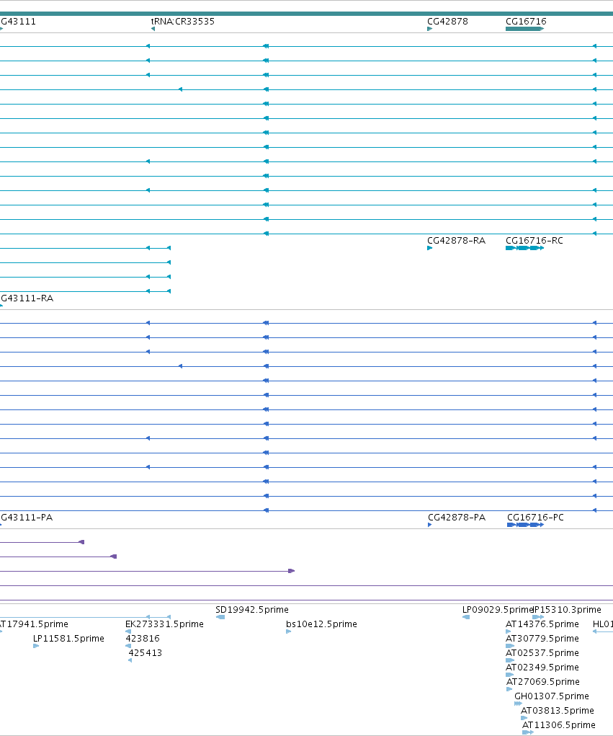Screen dimensions: 613x736
Task: Select the CG16716-RC transcript glyph
Action: click(x=525, y=248)
